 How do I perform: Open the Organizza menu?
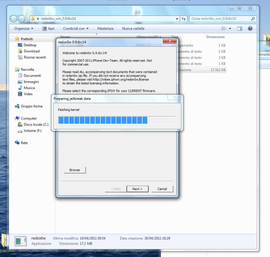coord(24,28)
